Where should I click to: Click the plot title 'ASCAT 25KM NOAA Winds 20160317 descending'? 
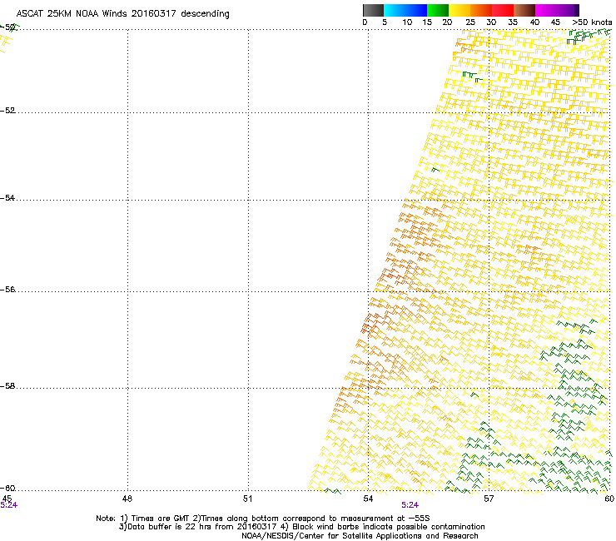(x=123, y=14)
